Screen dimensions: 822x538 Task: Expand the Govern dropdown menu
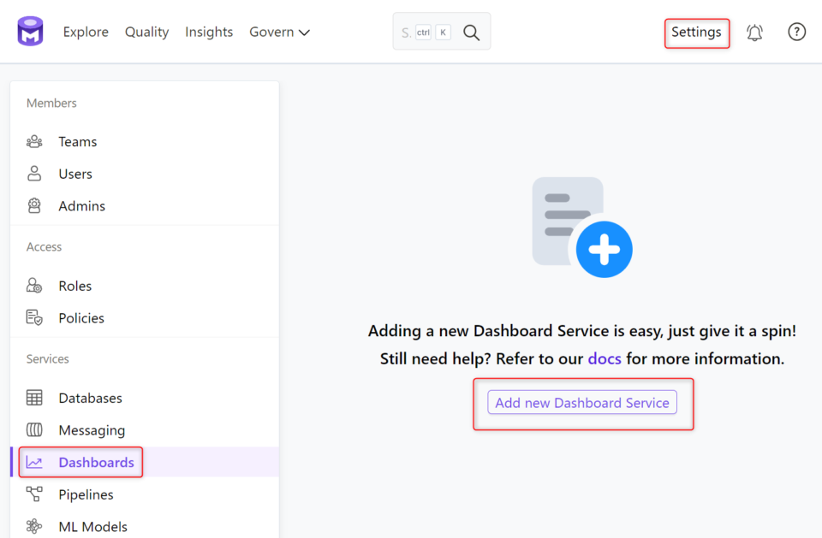click(x=279, y=32)
